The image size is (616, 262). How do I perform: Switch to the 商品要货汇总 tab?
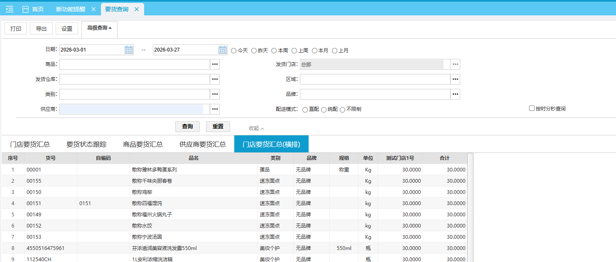pos(143,144)
